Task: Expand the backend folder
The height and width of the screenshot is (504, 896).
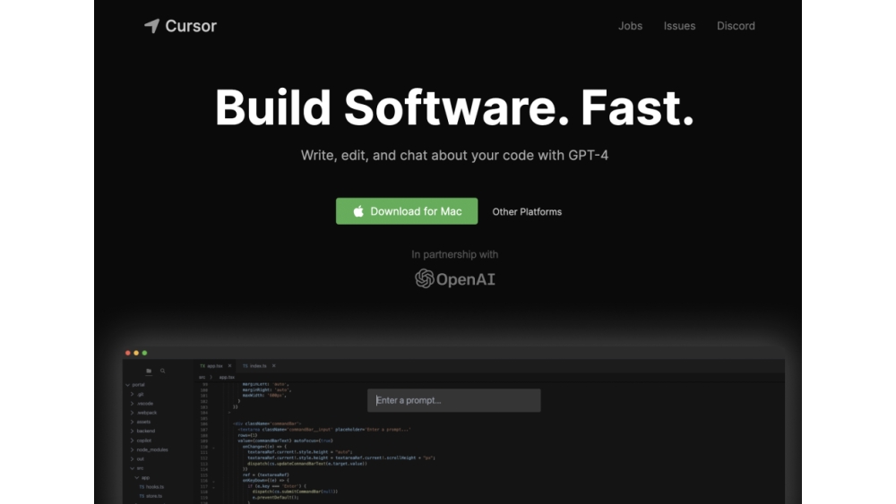Action: click(144, 431)
